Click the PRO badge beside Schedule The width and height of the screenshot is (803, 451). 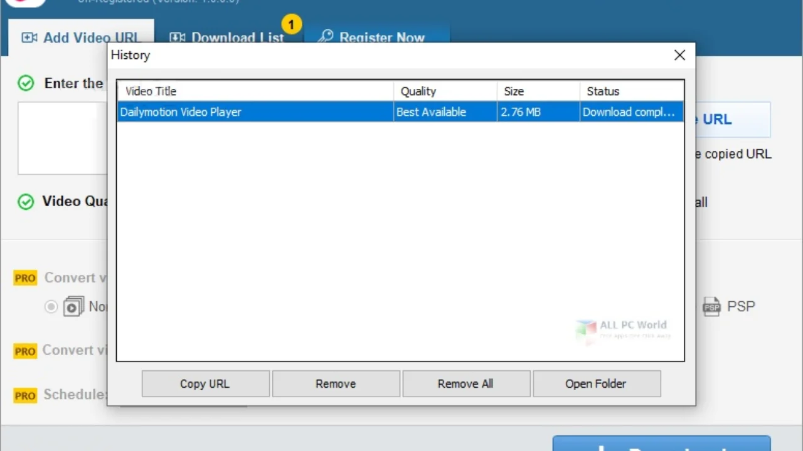click(x=25, y=395)
